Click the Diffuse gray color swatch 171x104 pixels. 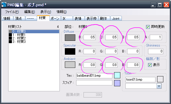pos(70,37)
